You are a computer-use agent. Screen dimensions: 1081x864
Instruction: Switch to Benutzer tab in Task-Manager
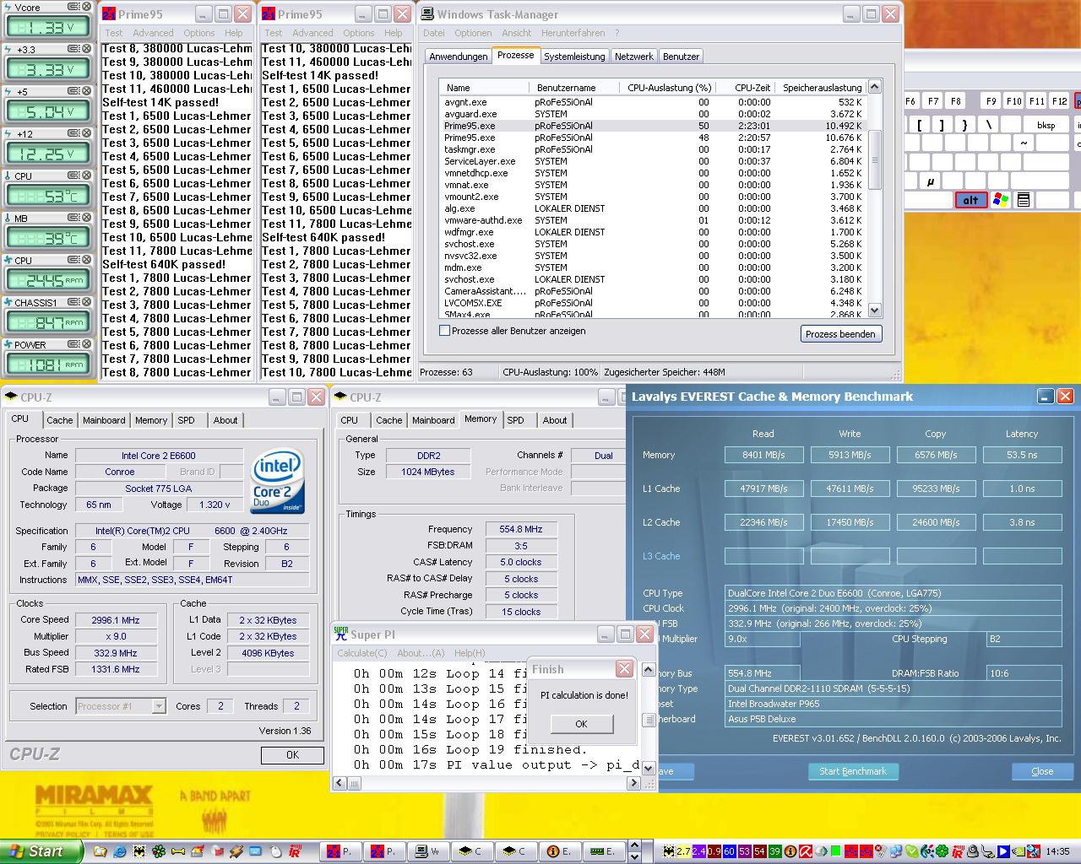[681, 57]
